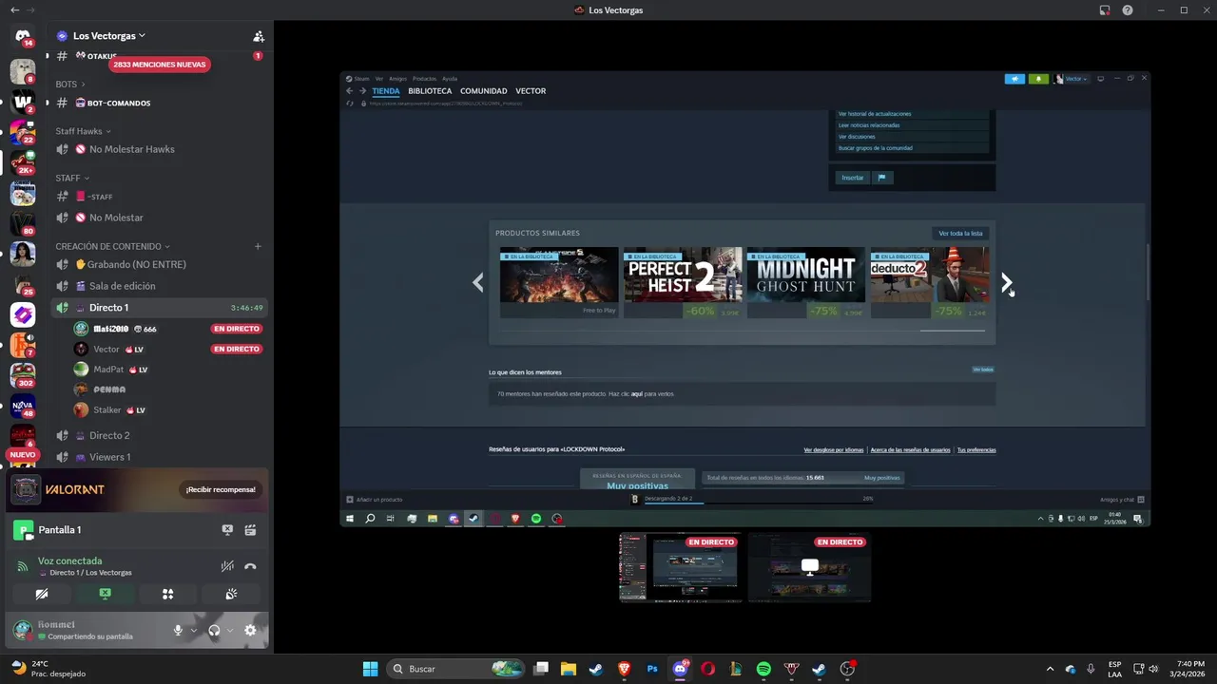The image size is (1217, 684).
Task: Click EN DIRECTO badge next to Vector
Action: click(x=237, y=349)
